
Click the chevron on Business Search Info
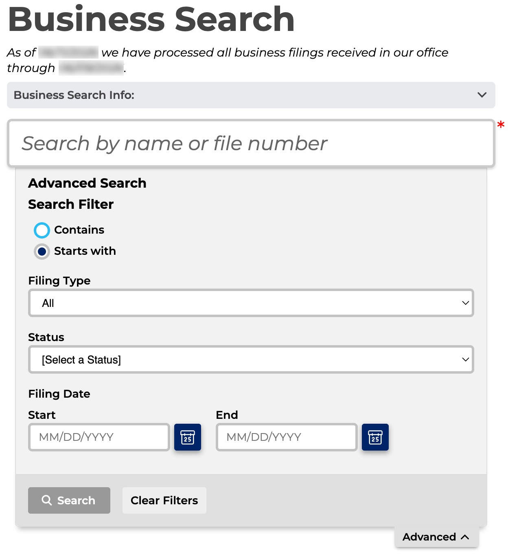482,95
